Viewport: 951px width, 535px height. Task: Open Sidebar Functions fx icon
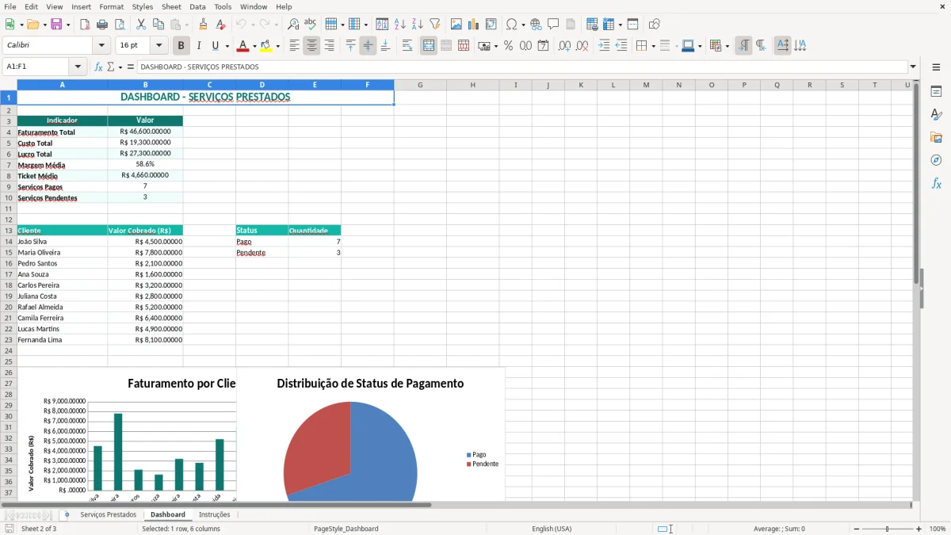pyautogui.click(x=936, y=184)
